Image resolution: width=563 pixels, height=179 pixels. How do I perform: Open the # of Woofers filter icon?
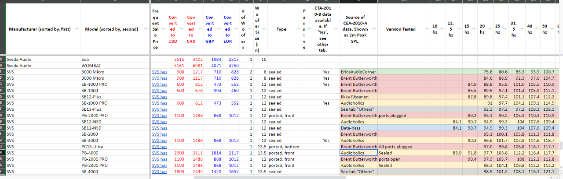(x=250, y=29)
